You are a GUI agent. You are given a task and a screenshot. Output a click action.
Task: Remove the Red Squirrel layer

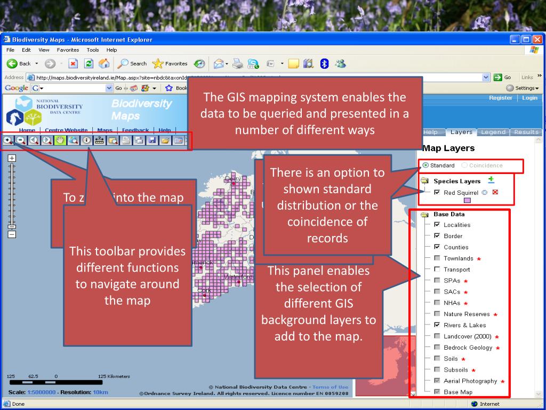click(495, 192)
